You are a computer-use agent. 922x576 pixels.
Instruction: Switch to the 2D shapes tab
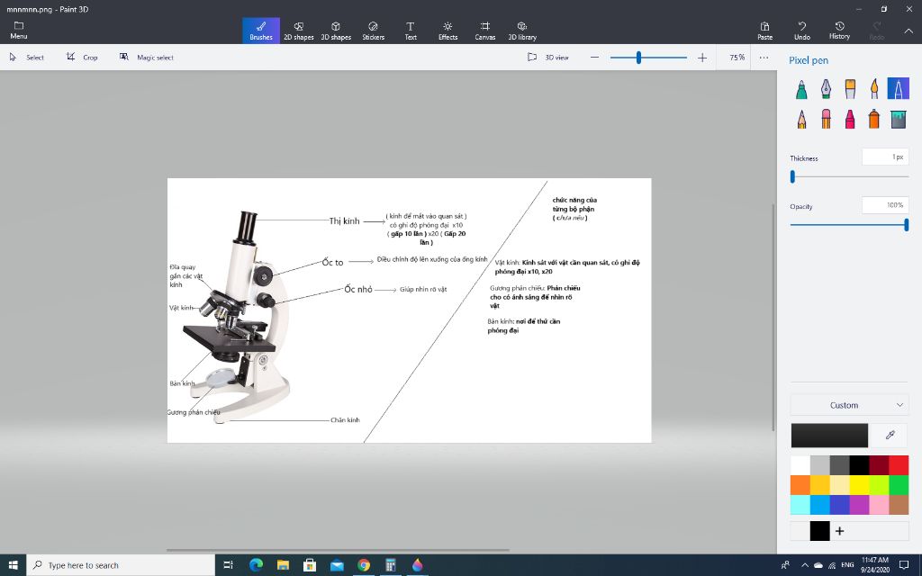click(298, 31)
